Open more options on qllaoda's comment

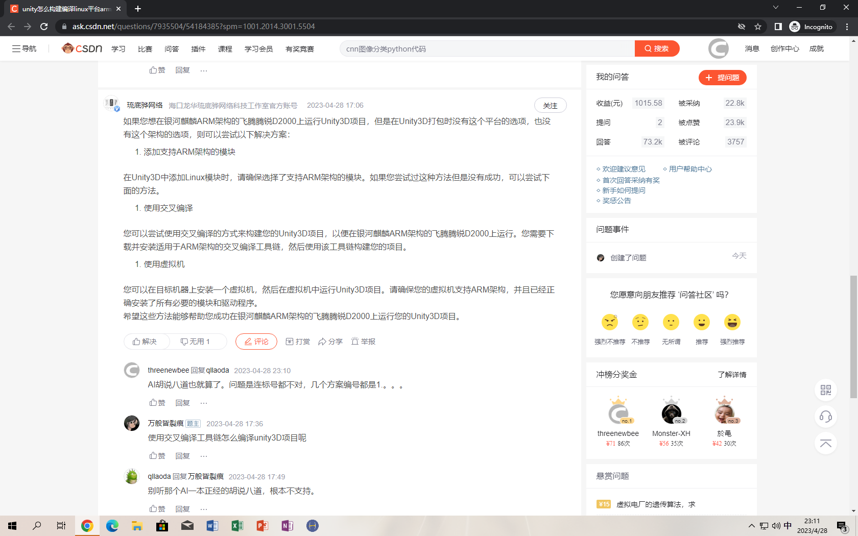point(204,509)
